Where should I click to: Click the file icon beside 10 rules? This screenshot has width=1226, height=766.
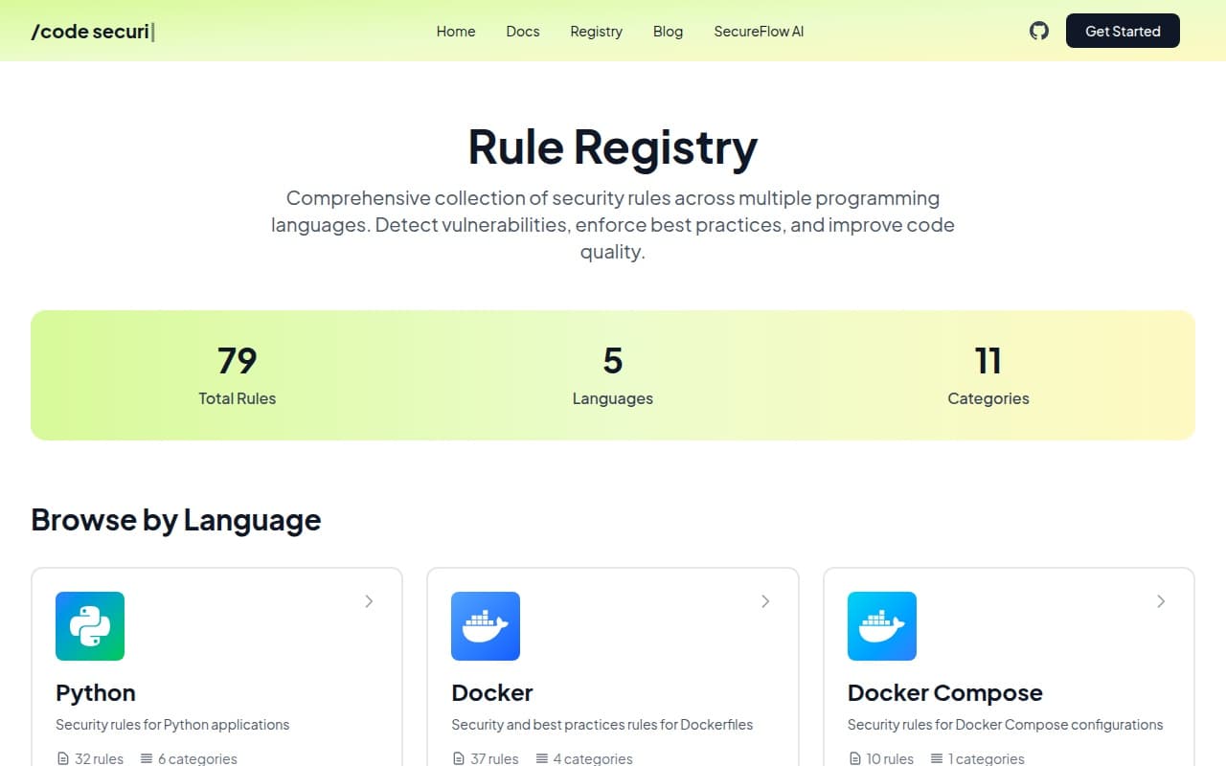pos(854,758)
